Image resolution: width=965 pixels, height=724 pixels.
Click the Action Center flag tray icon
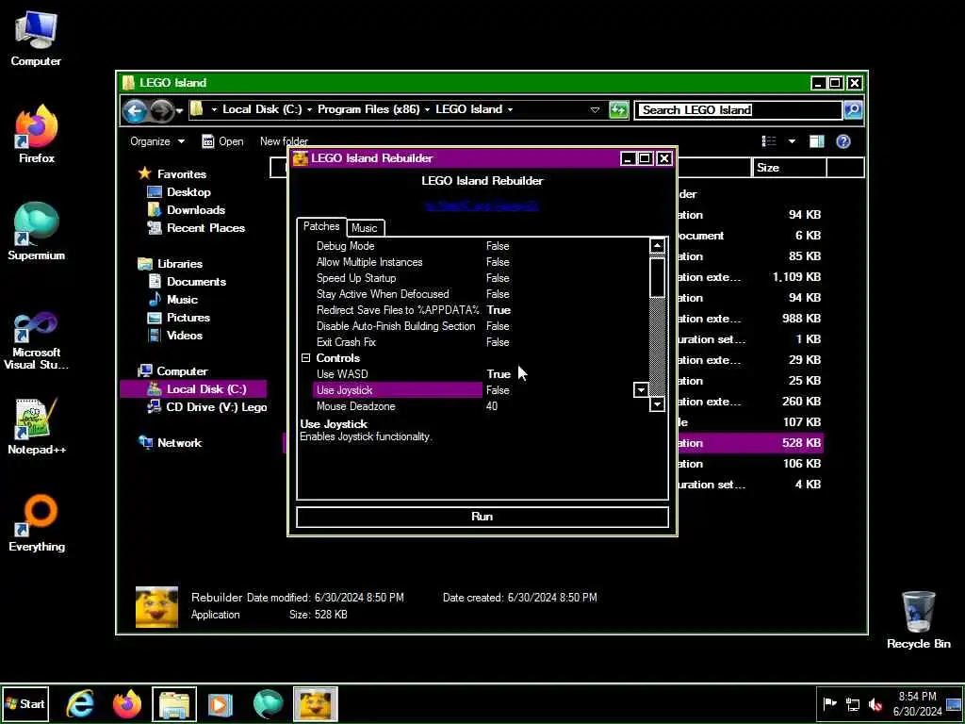829,703
